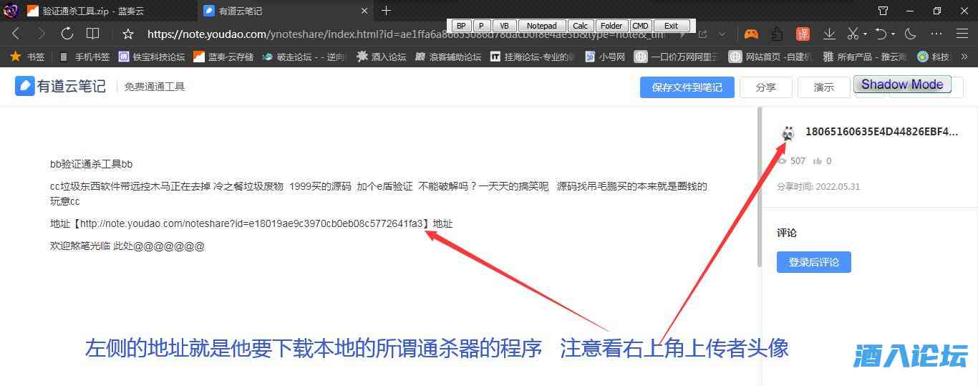Viewport: 978px width, 386px height.
Task: Bookmark this page with the star icon
Action: 128,34
